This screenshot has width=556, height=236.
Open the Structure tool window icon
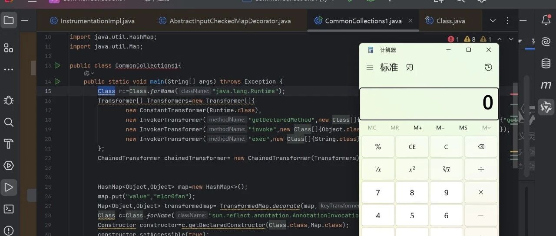9,48
